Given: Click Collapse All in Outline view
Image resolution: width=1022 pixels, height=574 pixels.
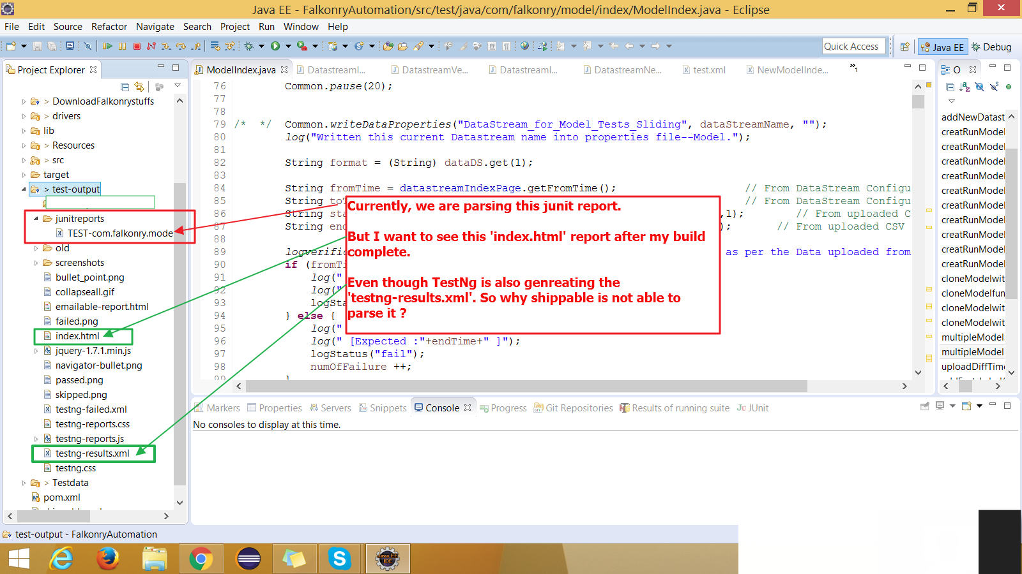Looking at the screenshot, I should [950, 87].
